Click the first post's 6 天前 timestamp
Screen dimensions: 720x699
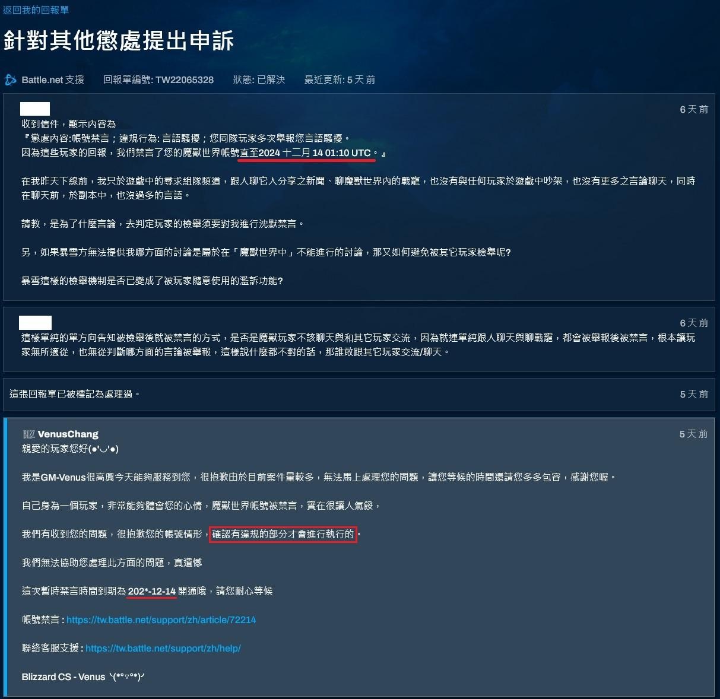click(x=694, y=109)
